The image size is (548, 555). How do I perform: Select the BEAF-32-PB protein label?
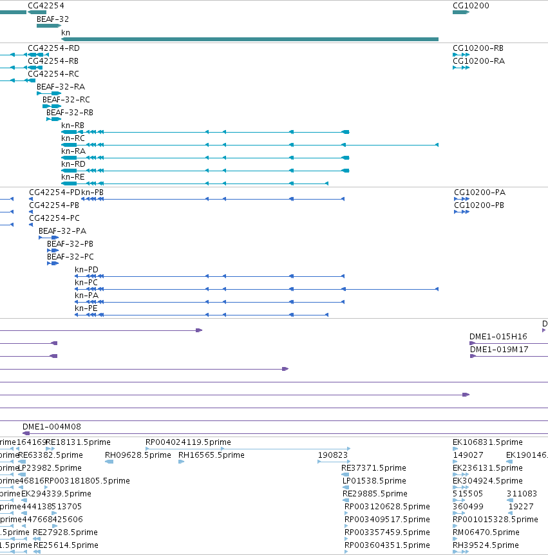[70, 244]
